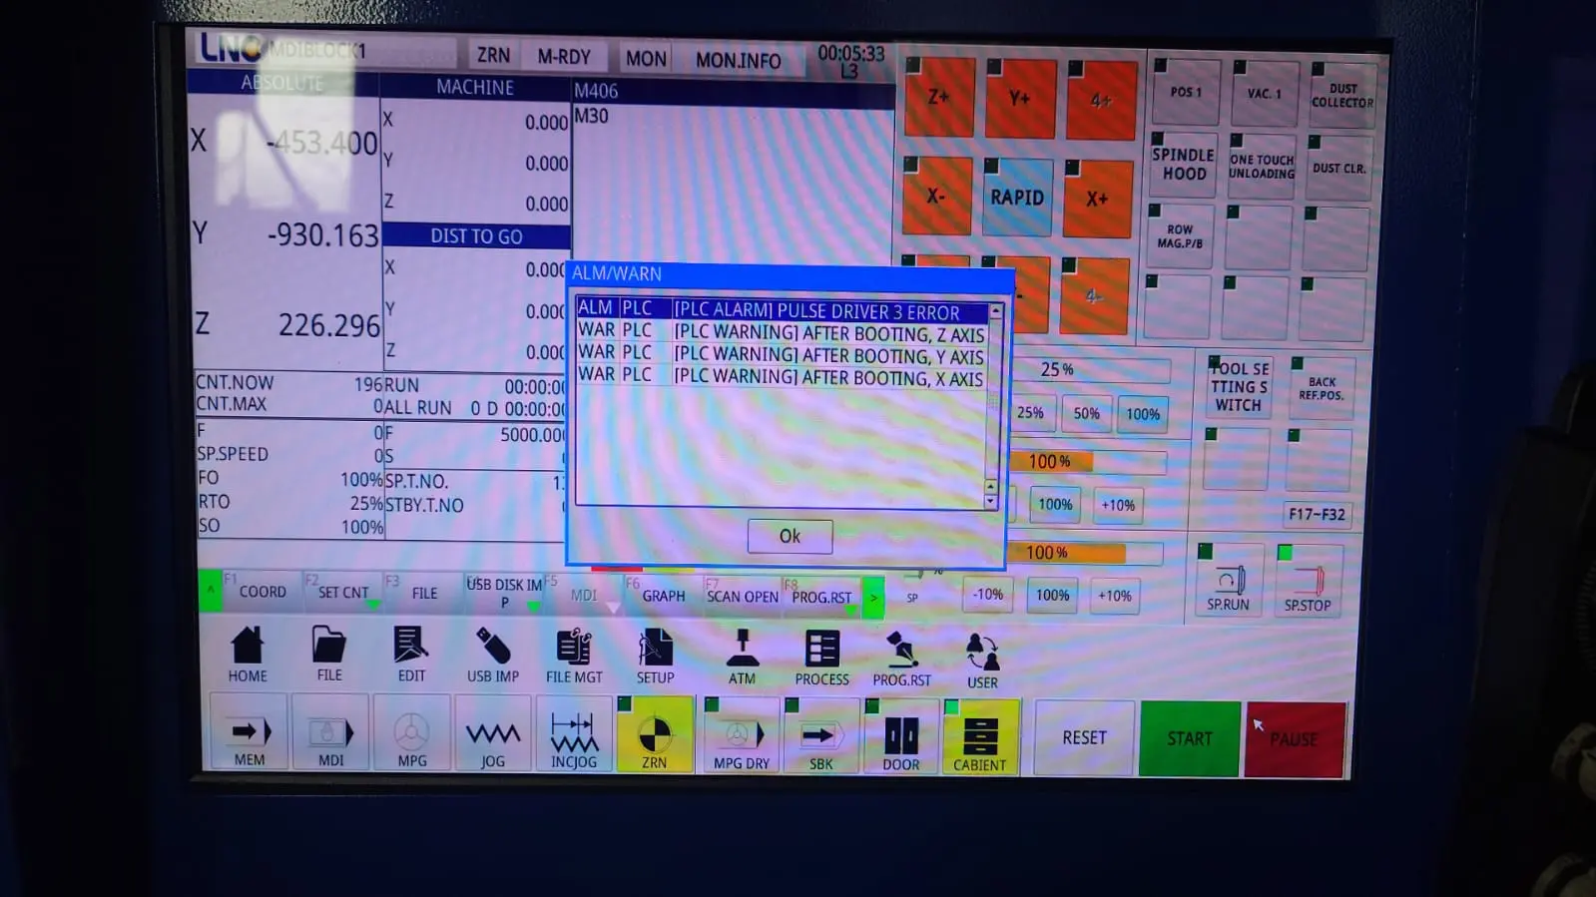The image size is (1596, 897).
Task: Switch to the MON.INFO tab
Action: (x=738, y=60)
